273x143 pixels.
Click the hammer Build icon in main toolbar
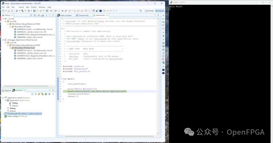point(22,11)
